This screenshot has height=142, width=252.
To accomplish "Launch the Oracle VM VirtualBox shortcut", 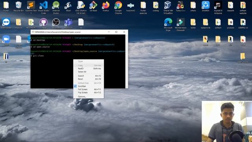I will coord(168,7).
